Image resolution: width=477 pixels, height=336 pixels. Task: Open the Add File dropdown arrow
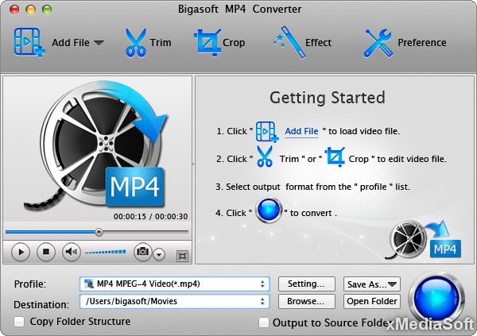pos(99,43)
